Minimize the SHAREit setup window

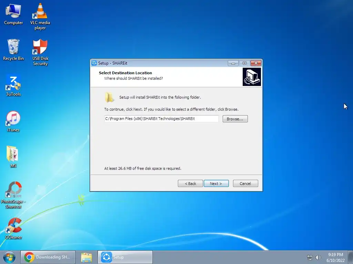point(233,63)
